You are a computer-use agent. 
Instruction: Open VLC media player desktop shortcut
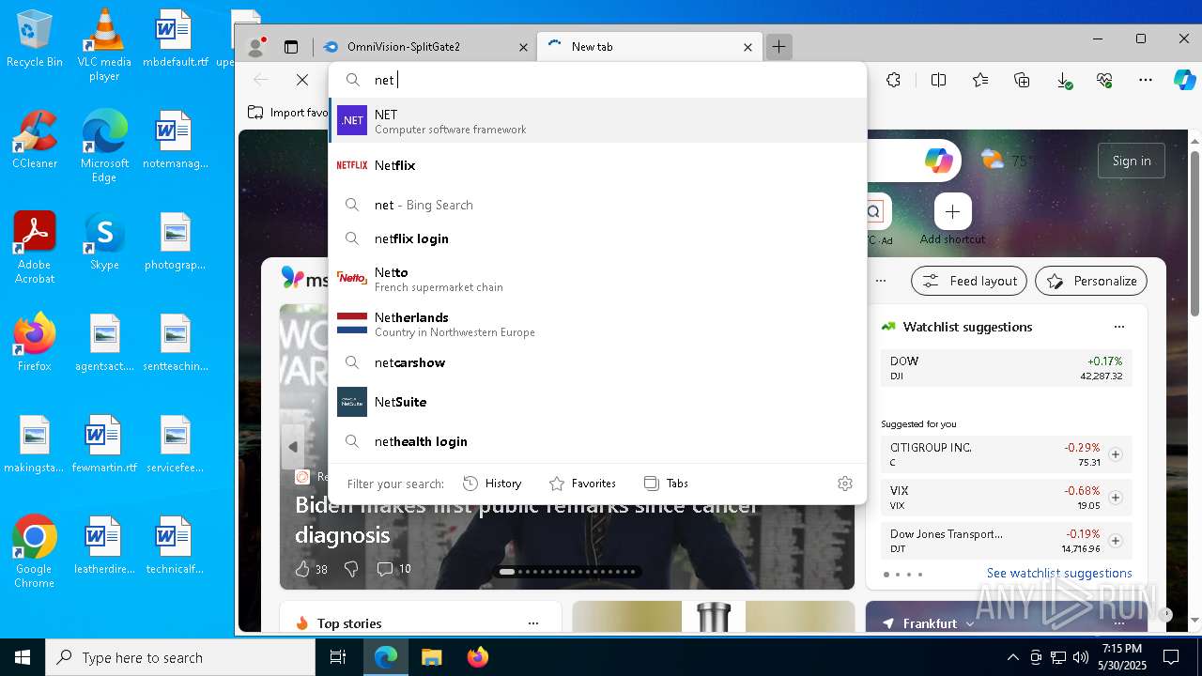pos(104,44)
